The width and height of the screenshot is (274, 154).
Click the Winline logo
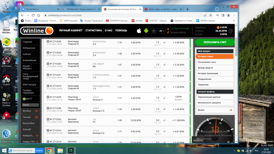click(x=37, y=31)
